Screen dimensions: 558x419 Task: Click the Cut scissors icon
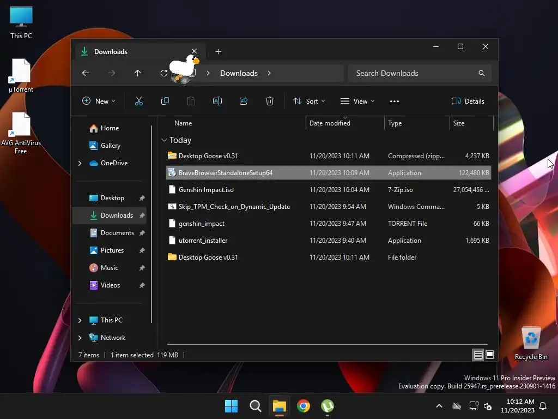(139, 101)
